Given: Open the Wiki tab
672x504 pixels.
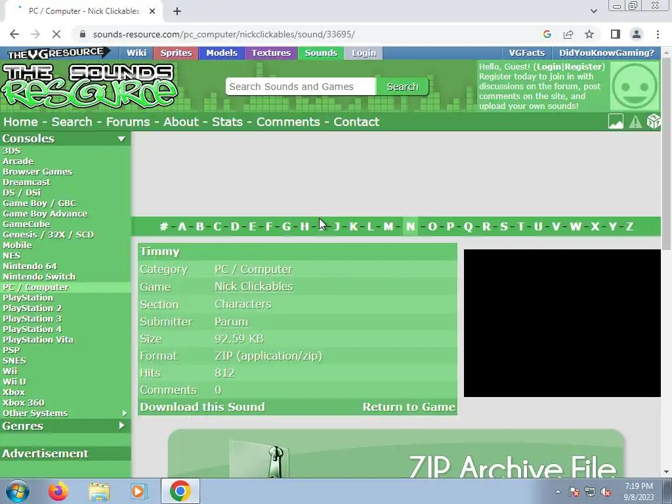Looking at the screenshot, I should click(136, 52).
